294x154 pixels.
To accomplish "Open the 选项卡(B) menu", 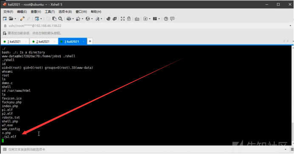I will (65, 11).
